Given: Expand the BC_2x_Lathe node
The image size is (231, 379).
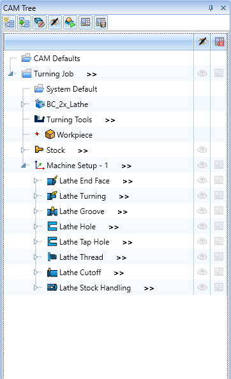Looking at the screenshot, I should coord(23,104).
